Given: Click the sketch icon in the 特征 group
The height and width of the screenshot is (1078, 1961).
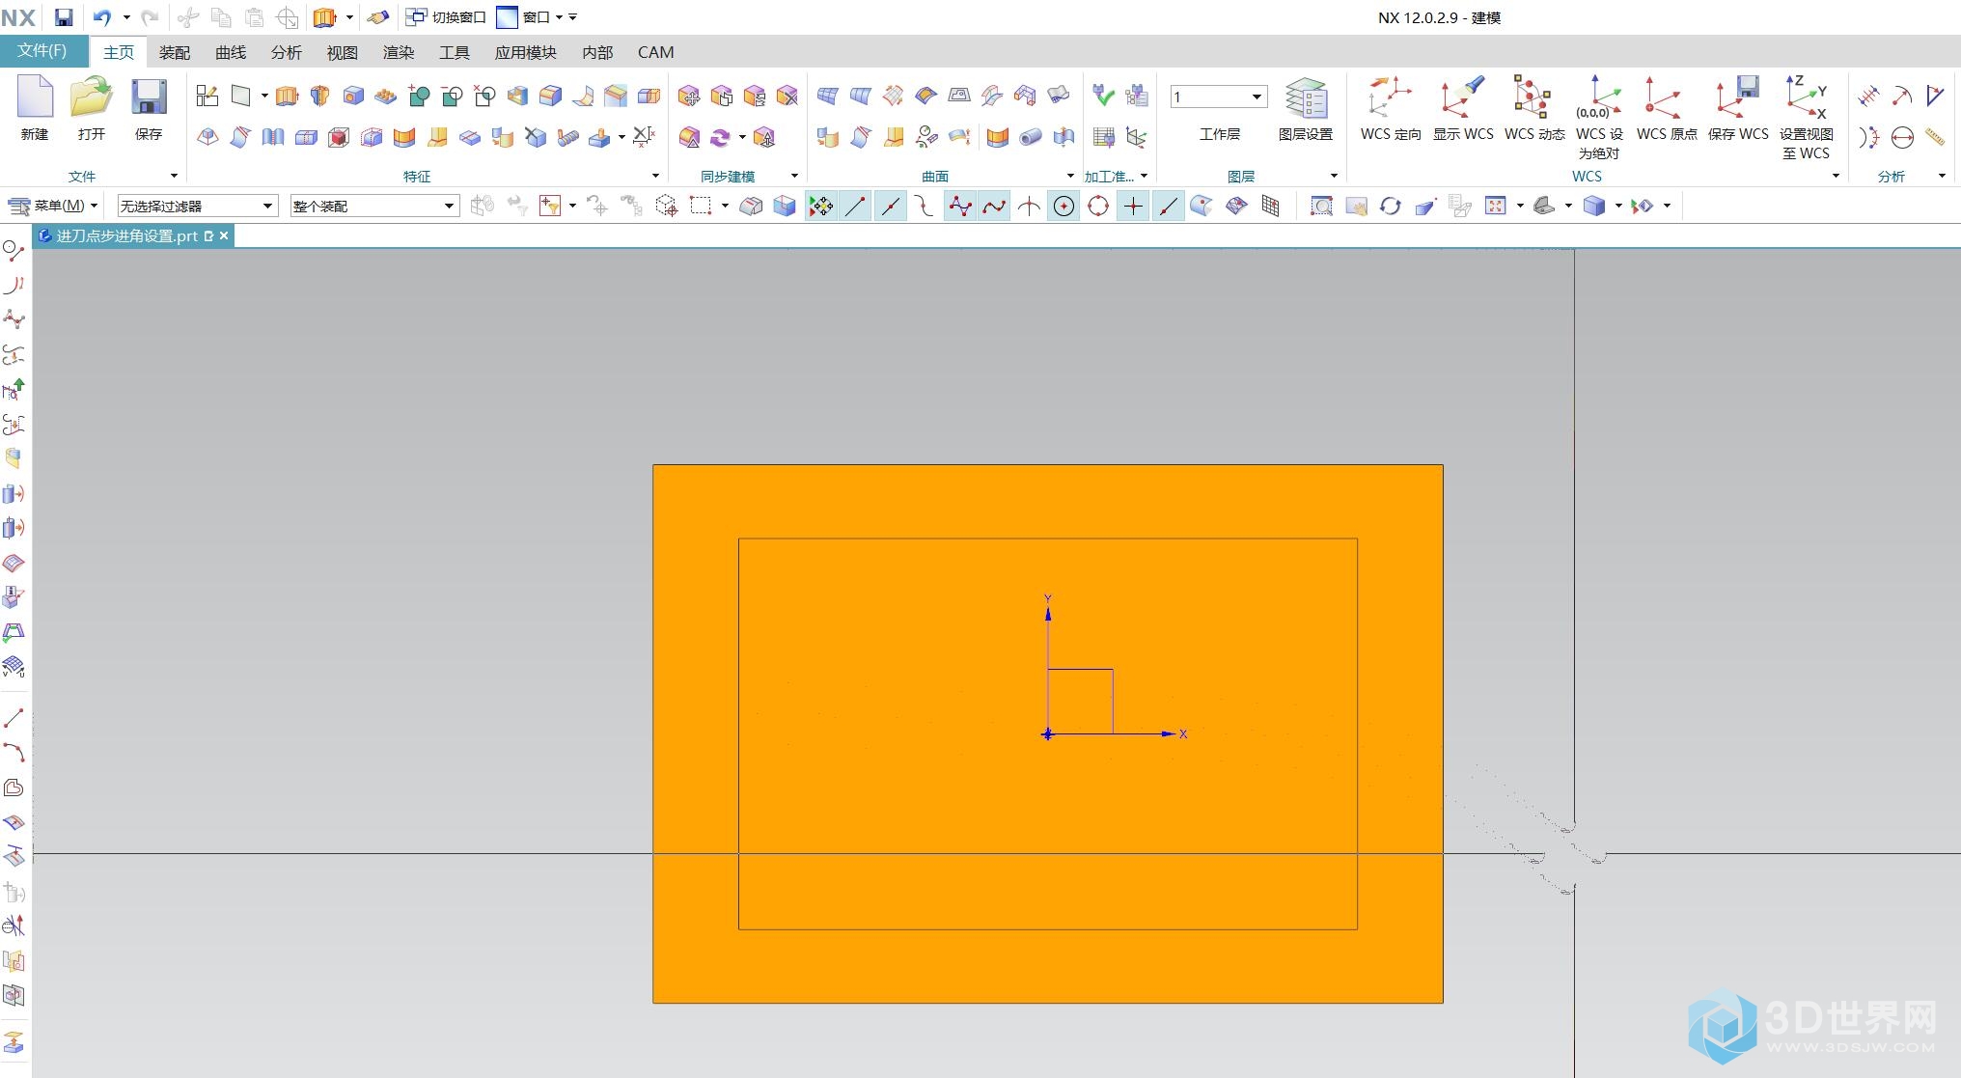Looking at the screenshot, I should tap(207, 96).
